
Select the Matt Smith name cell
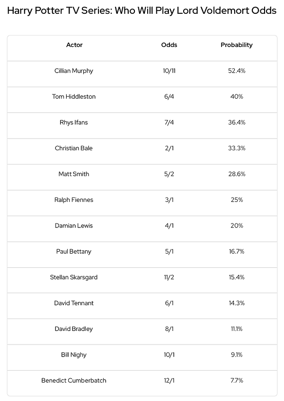pos(74,174)
